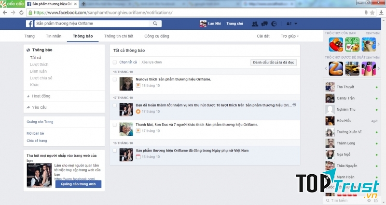Screen dimensions: 386x205
Task: Click the browser address bar
Action: coord(196,13)
